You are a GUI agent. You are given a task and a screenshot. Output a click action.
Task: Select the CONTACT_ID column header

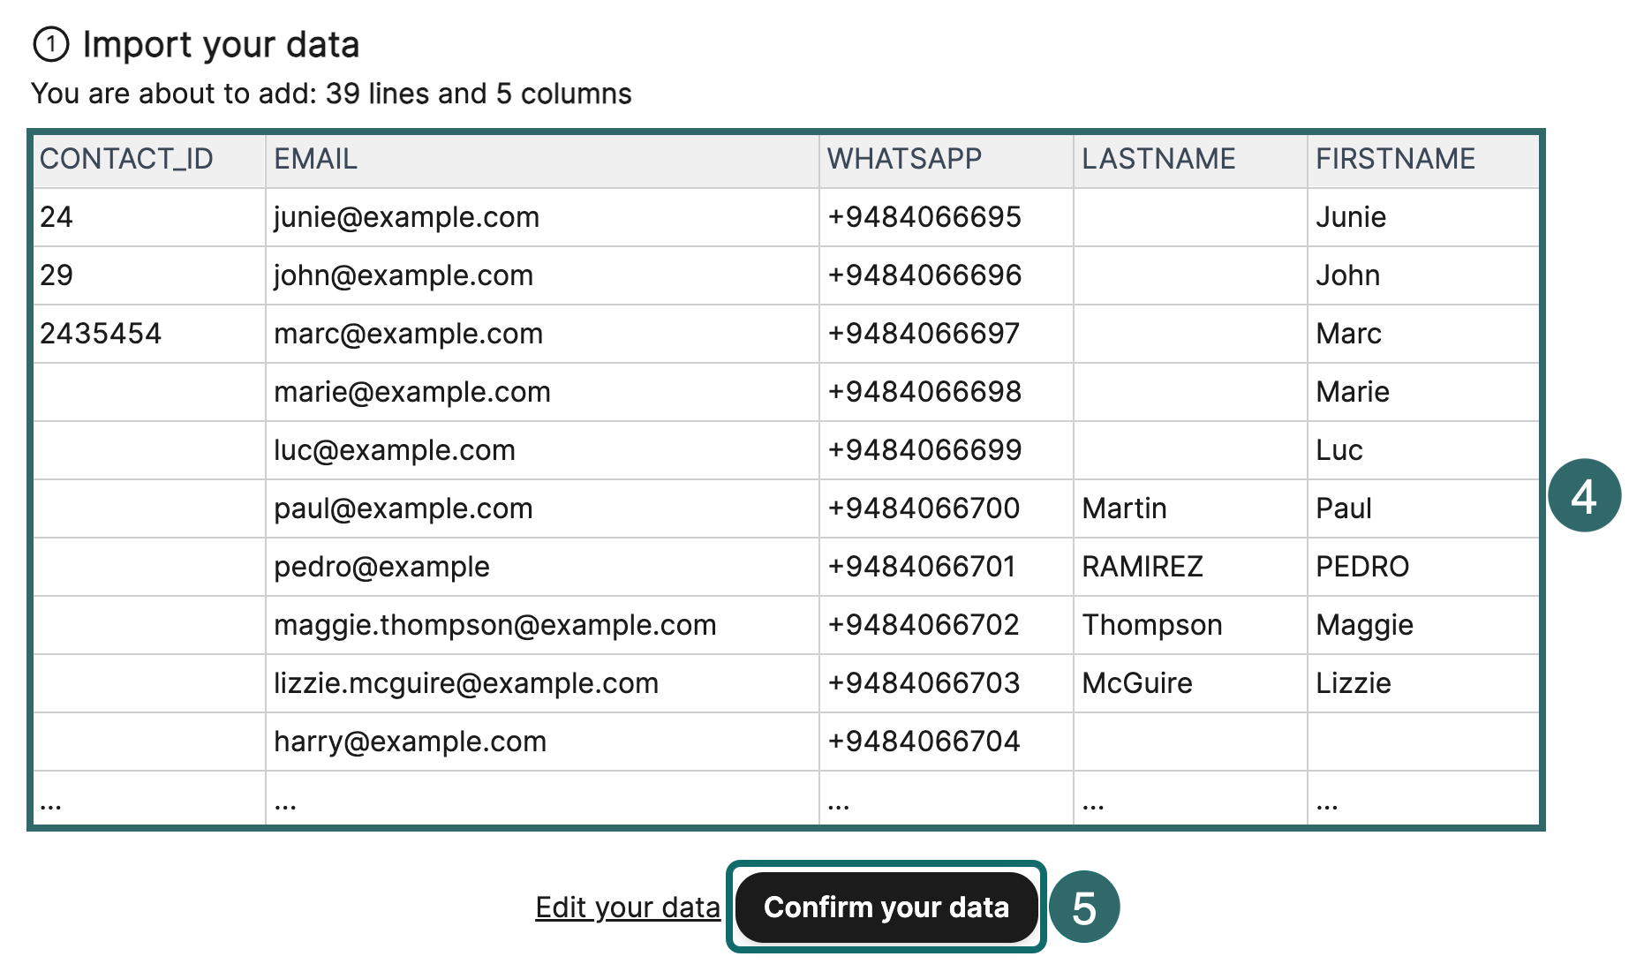pos(126,159)
